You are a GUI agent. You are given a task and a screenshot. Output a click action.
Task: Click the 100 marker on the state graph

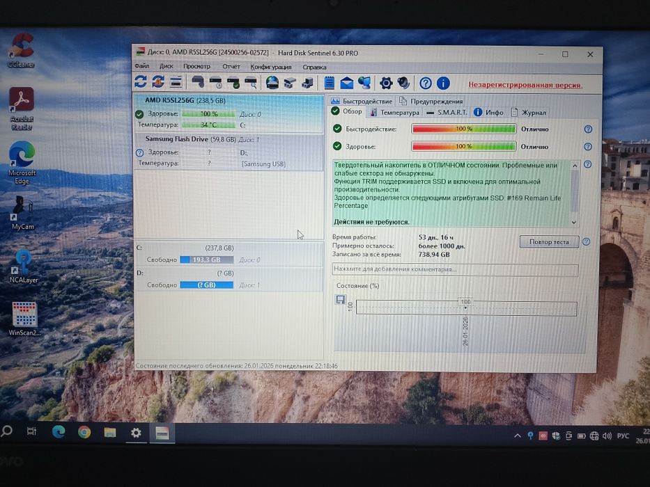[465, 302]
